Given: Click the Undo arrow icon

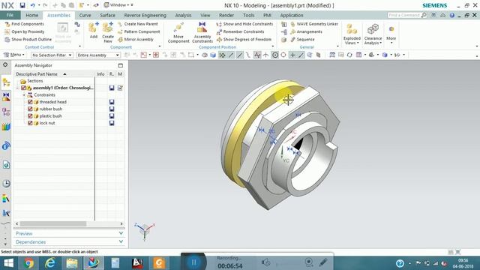Looking at the screenshot, I should coord(32,5).
